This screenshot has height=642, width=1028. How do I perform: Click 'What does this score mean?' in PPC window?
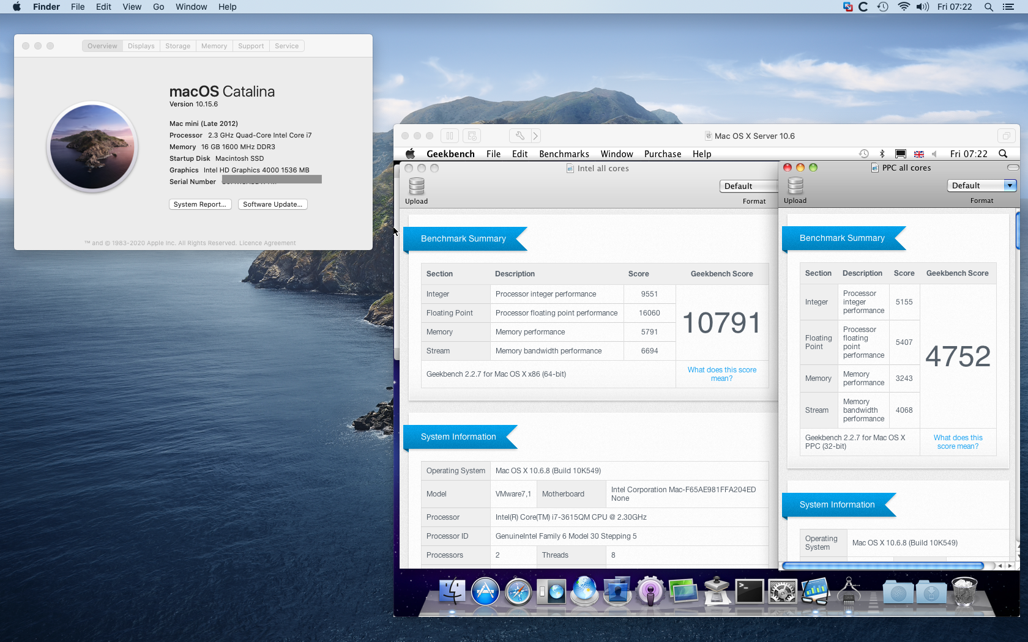tap(958, 442)
